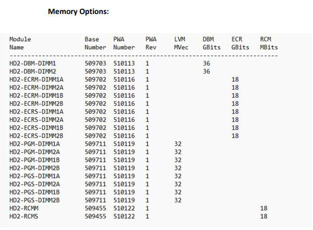Click the Module Name column header
Image resolution: width=313 pixels, height=230 pixels.
(x=20, y=43)
